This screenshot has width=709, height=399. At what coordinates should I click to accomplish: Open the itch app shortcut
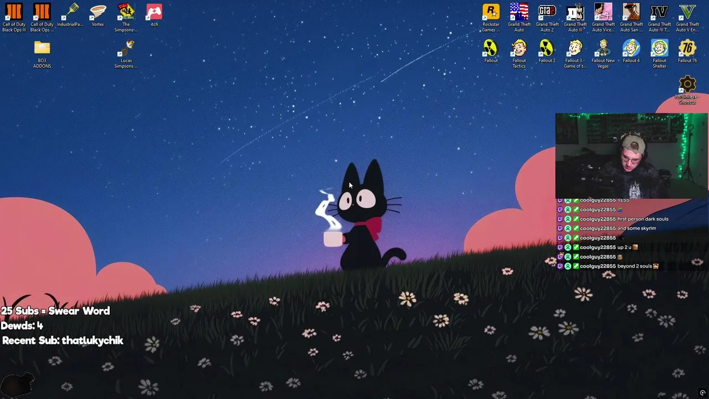click(x=154, y=16)
